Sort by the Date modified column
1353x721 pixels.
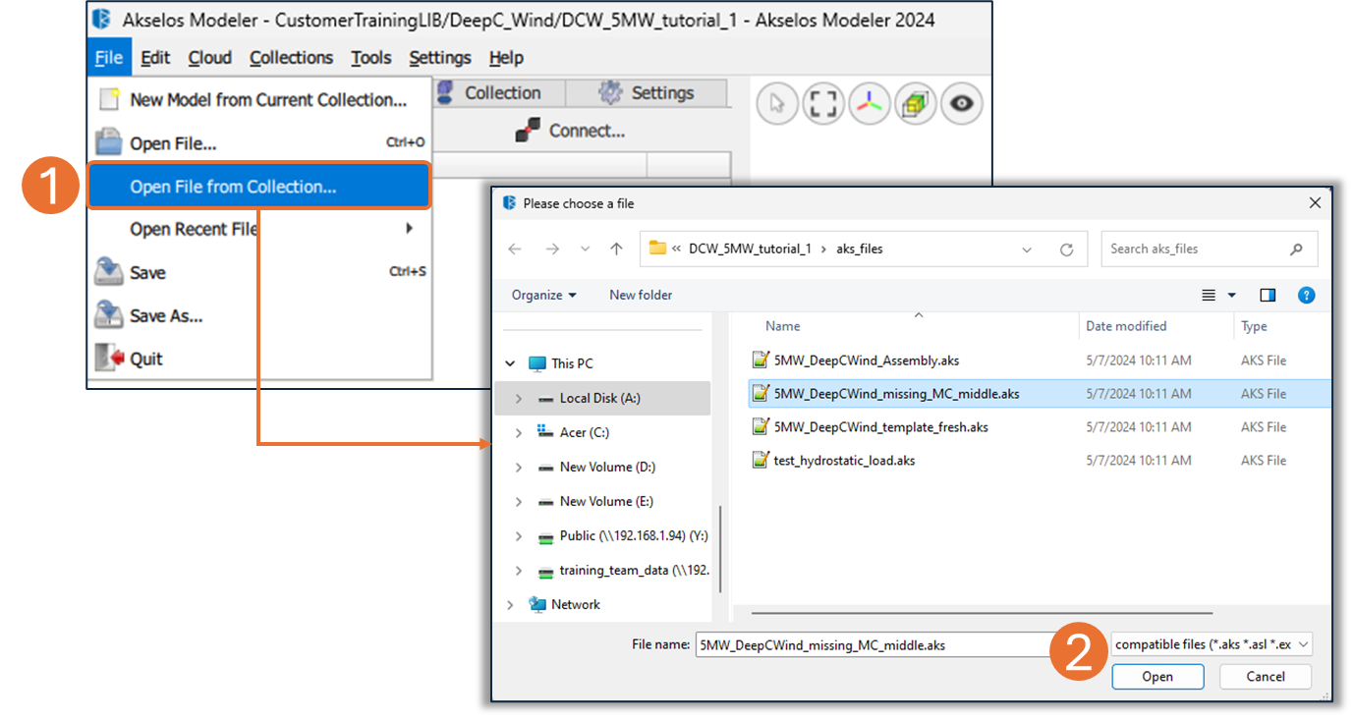(x=1126, y=326)
